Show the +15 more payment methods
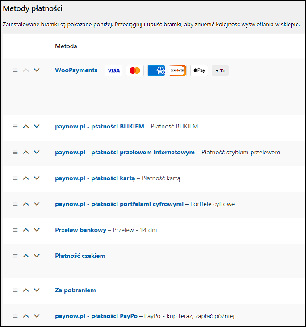The height and width of the screenshot is (327, 306). (220, 70)
